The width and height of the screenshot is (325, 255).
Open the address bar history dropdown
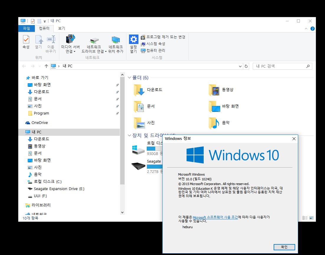[x=240, y=66]
